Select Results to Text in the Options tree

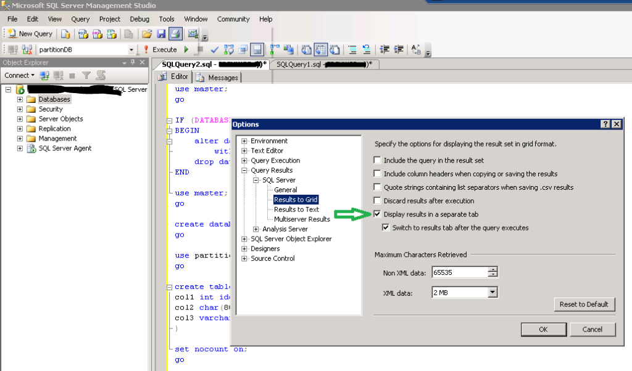click(x=296, y=210)
